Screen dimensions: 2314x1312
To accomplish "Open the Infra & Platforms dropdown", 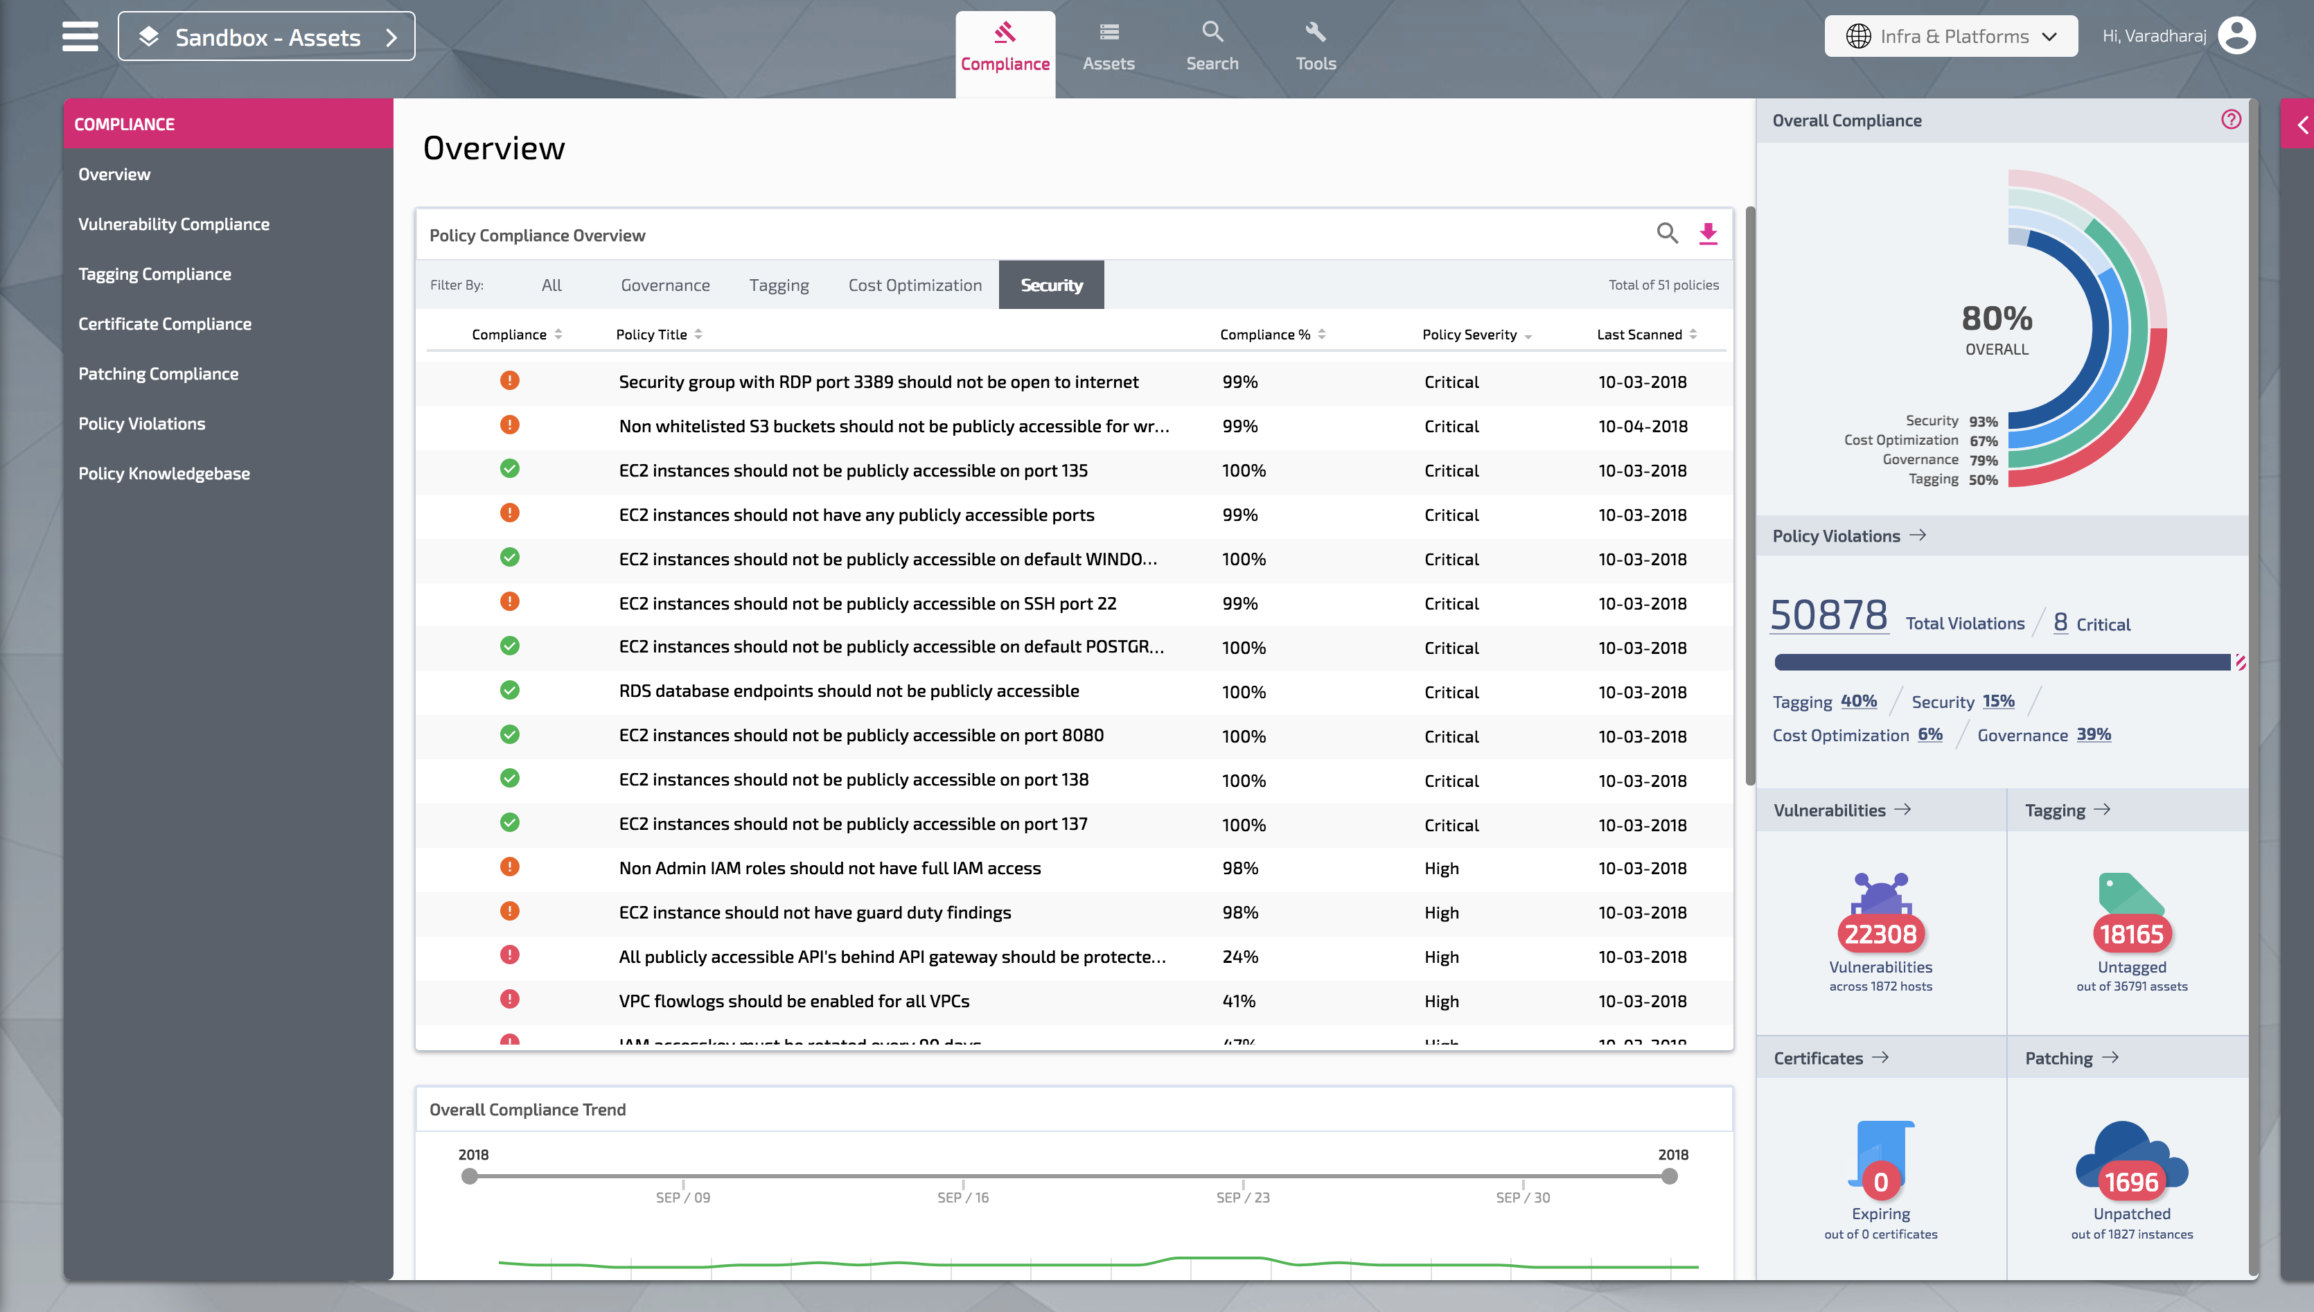I will click(1951, 36).
